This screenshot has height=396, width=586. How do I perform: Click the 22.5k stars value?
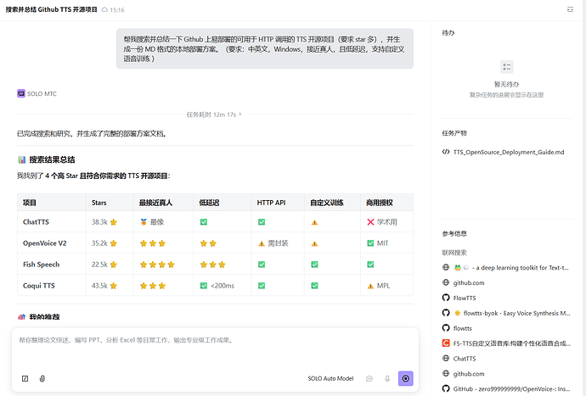coord(99,265)
